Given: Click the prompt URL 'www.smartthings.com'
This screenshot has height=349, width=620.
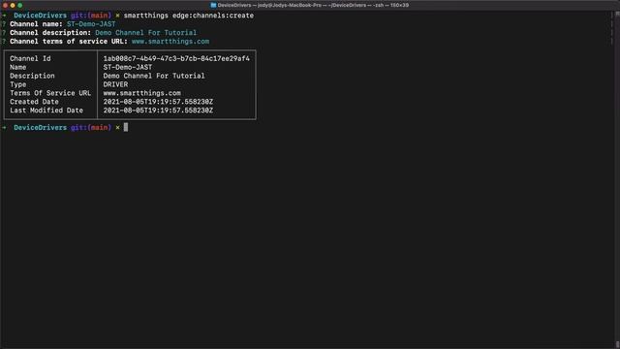Looking at the screenshot, I should pos(170,42).
